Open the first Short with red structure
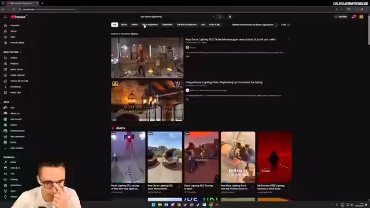This screenshot has height=208, width=370. coord(128,157)
